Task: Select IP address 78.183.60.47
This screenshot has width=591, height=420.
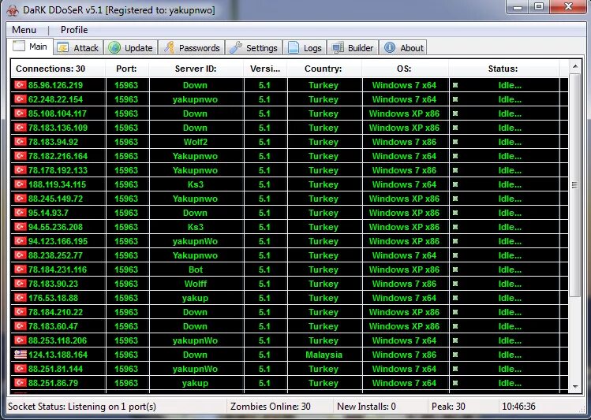Action: pyautogui.click(x=53, y=326)
